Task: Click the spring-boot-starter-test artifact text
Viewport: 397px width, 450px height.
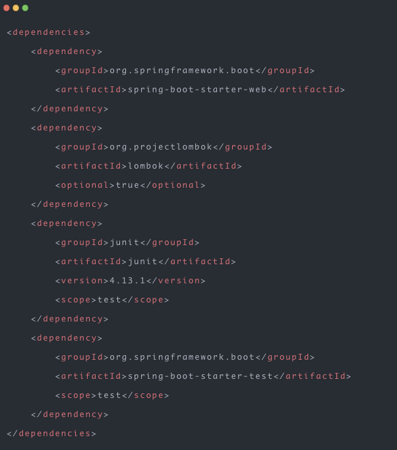Action: (200, 376)
